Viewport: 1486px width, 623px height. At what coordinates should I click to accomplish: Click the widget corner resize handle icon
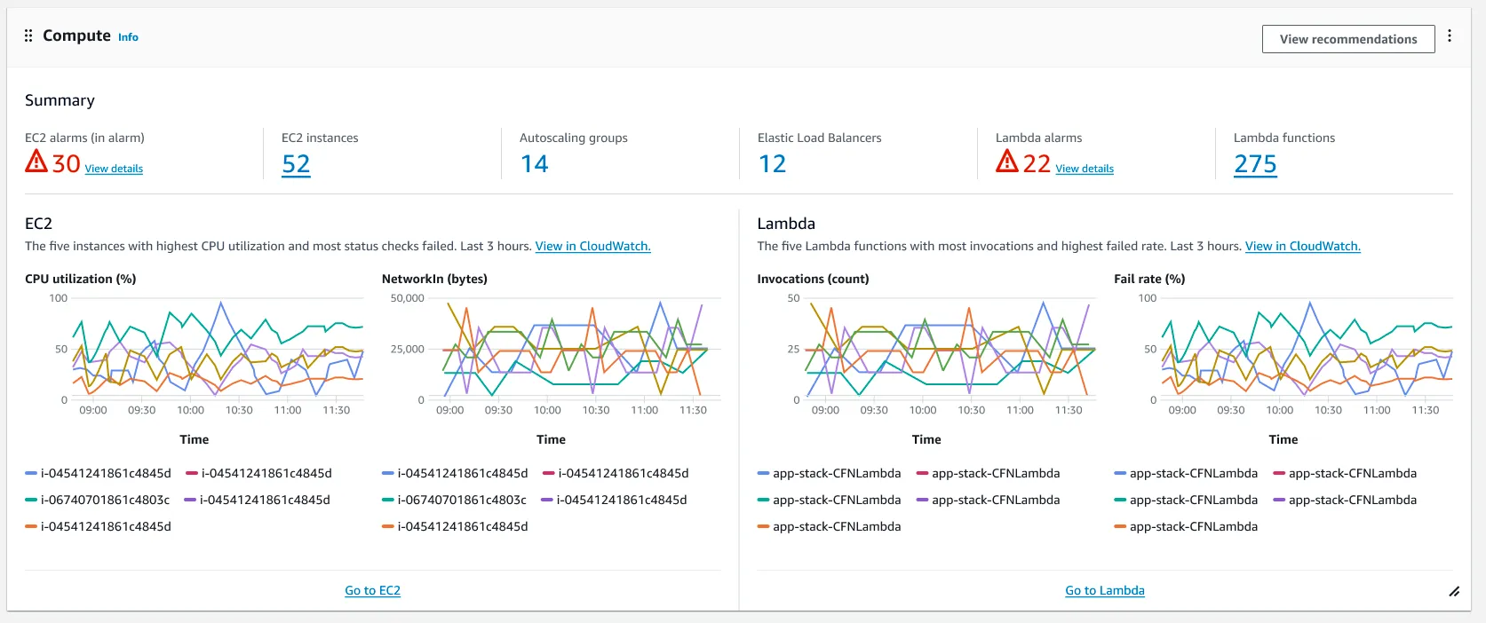click(x=1454, y=591)
